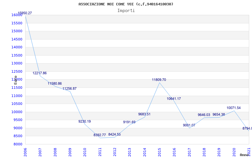Click y-axis value 13000
252x158 pixels.
pyautogui.click(x=17, y=64)
